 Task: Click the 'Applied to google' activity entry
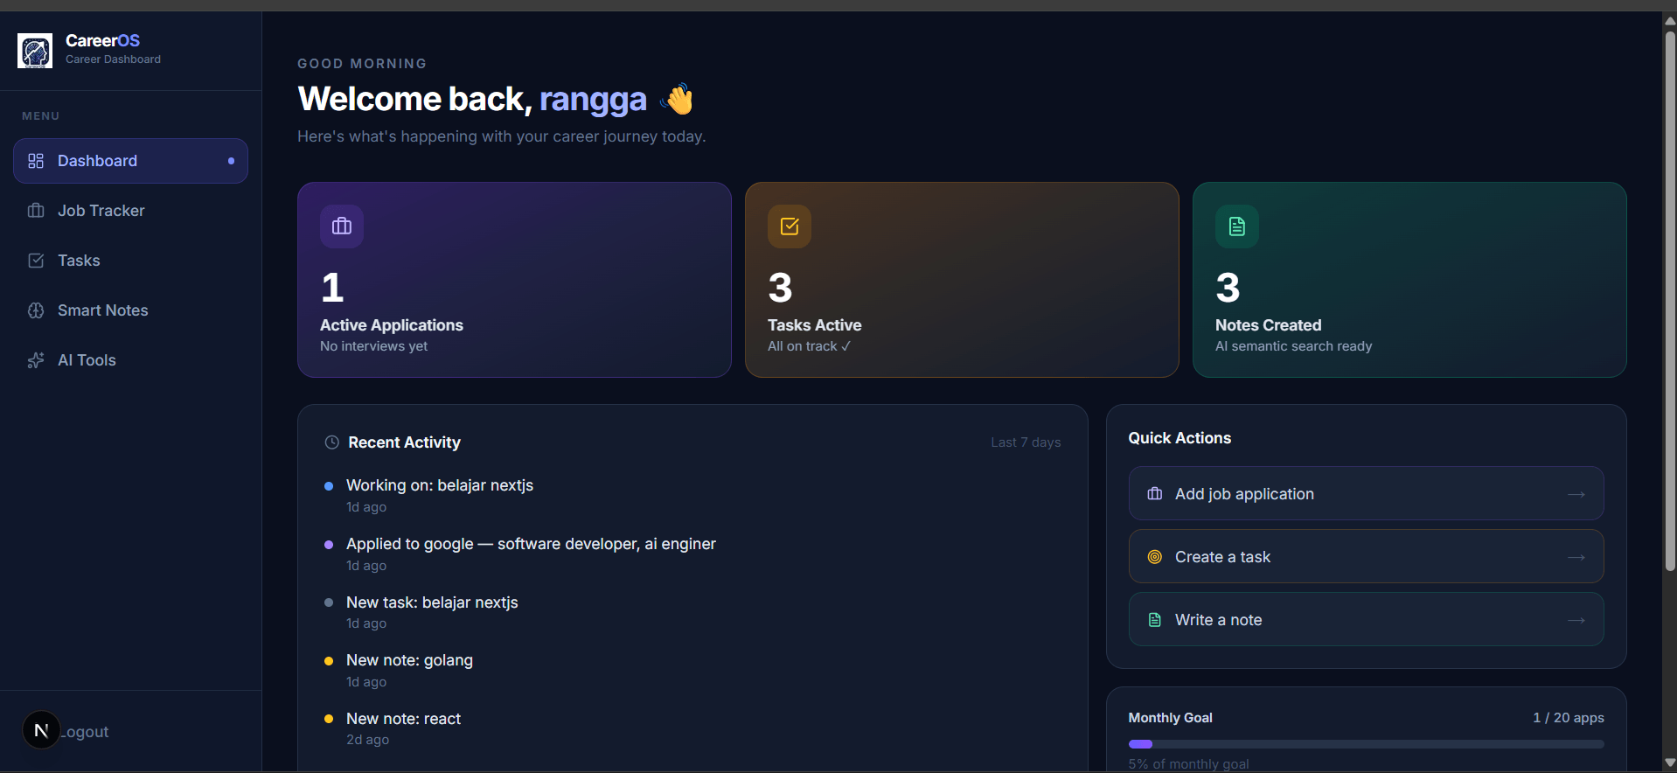click(x=531, y=545)
